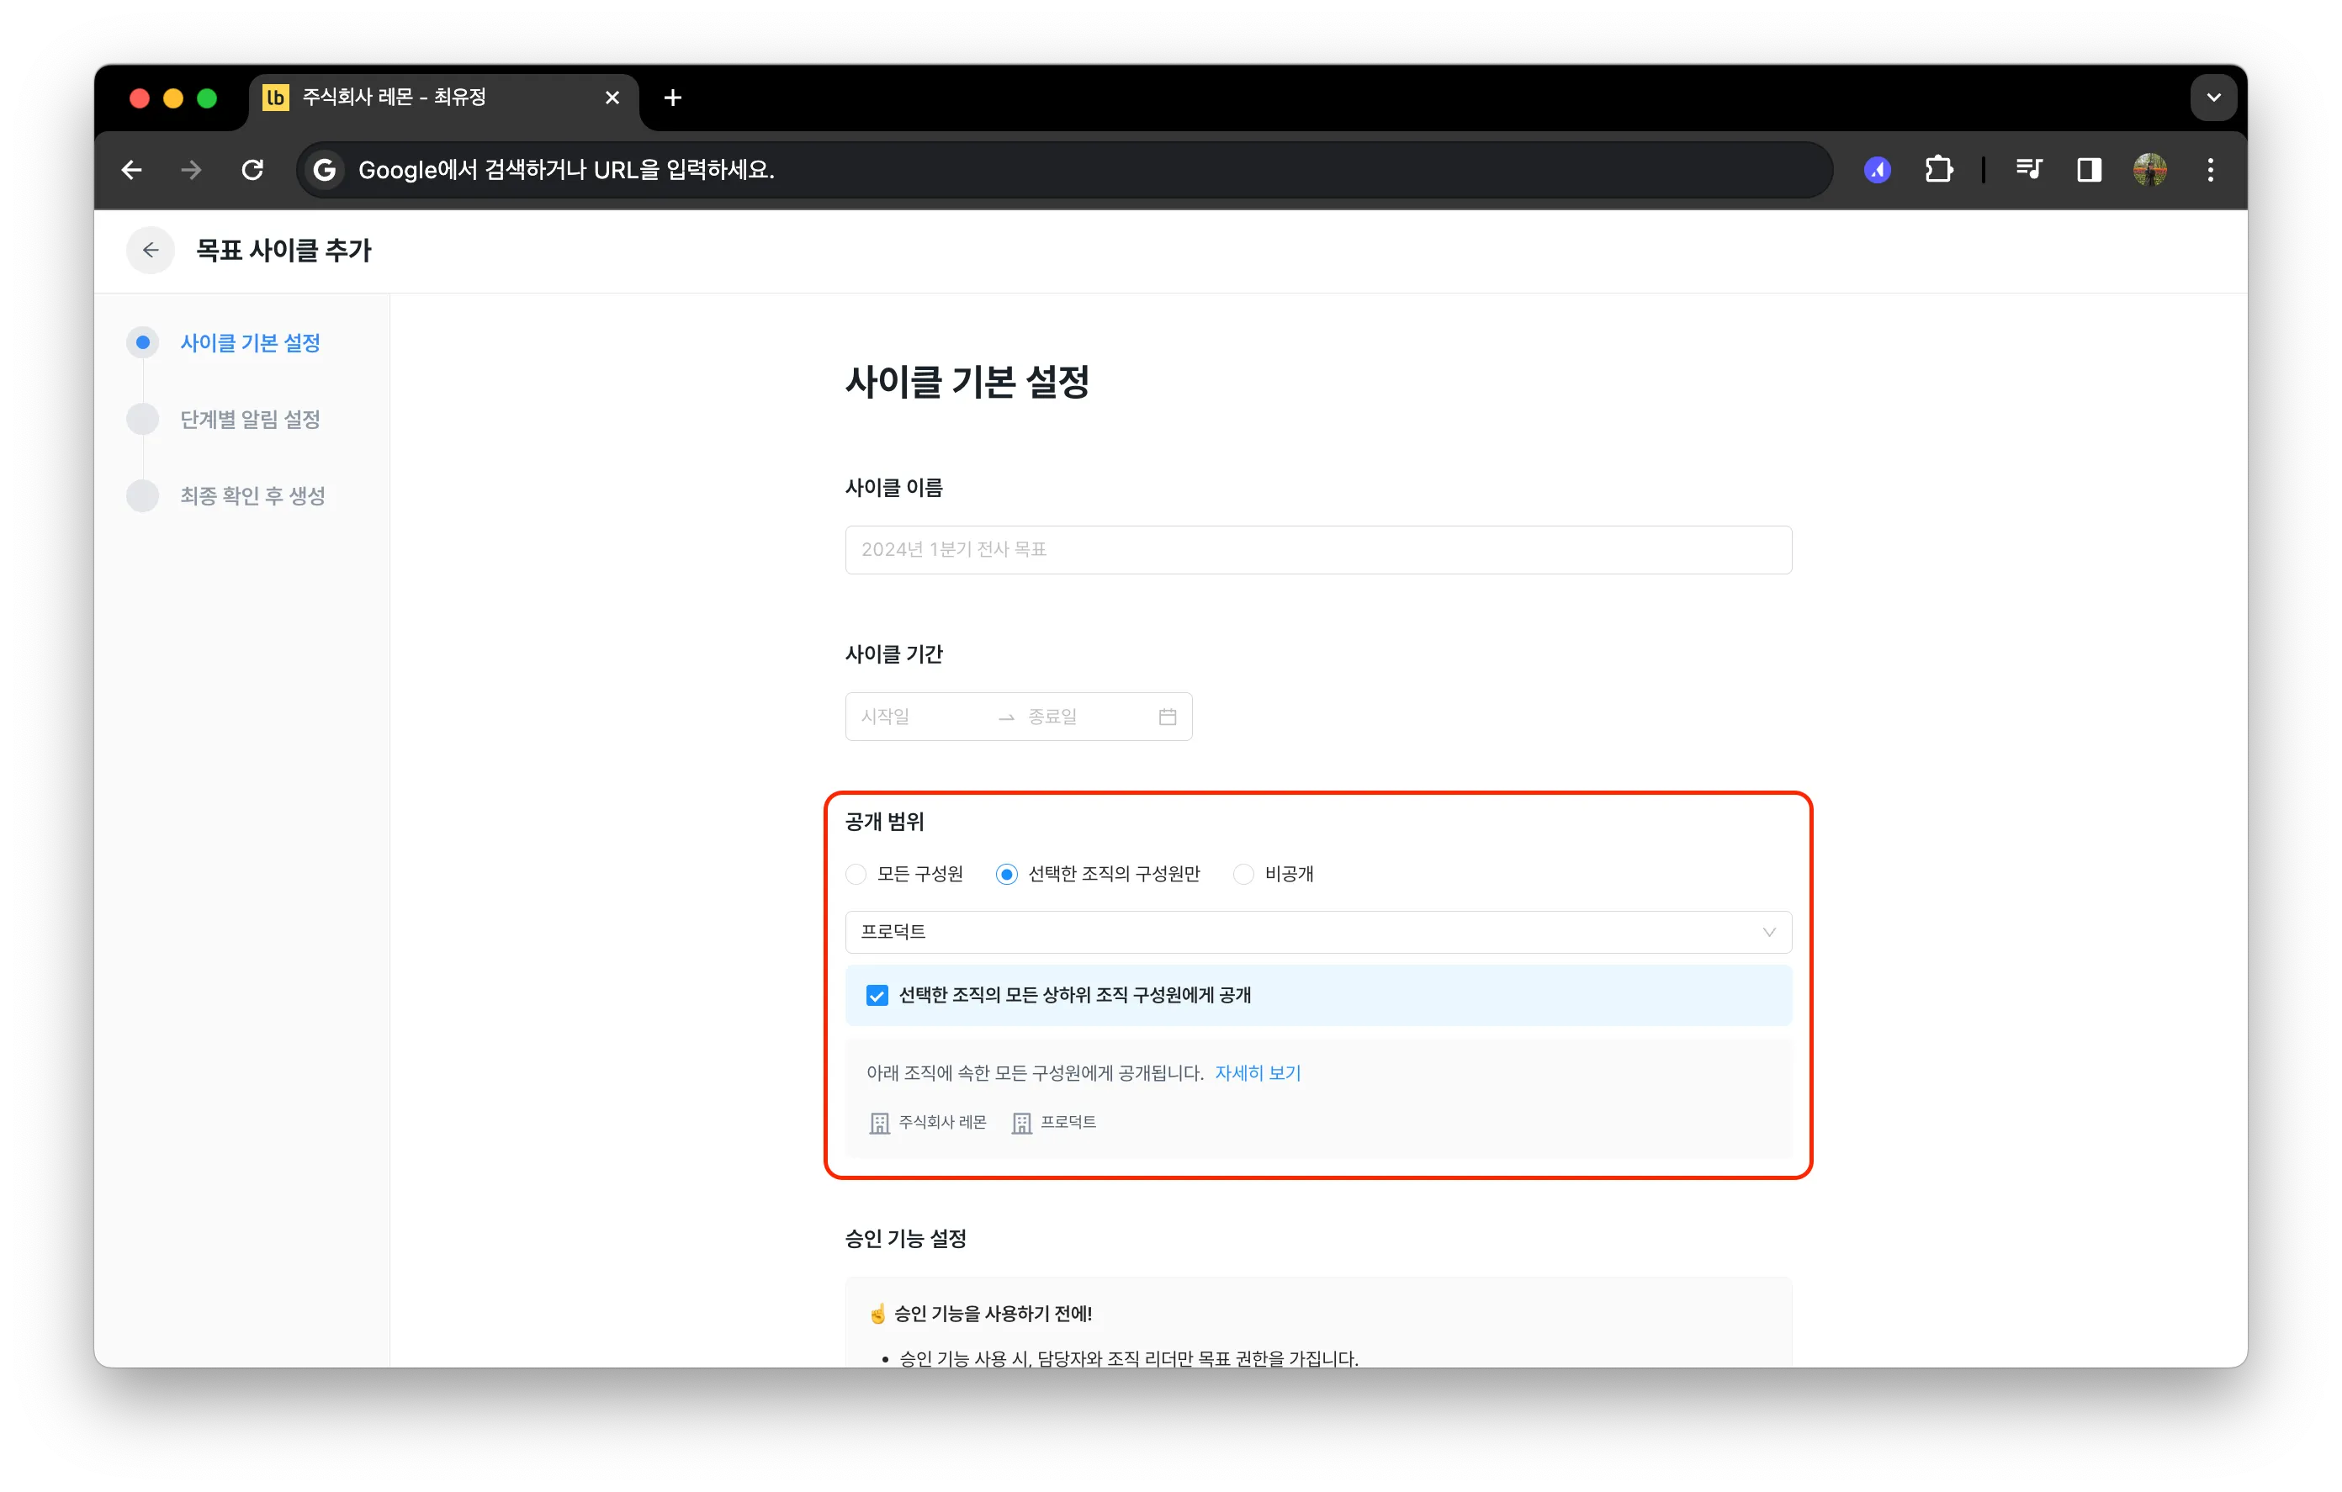Open the calendar icon in 사이클 기간

pyautogui.click(x=1167, y=717)
